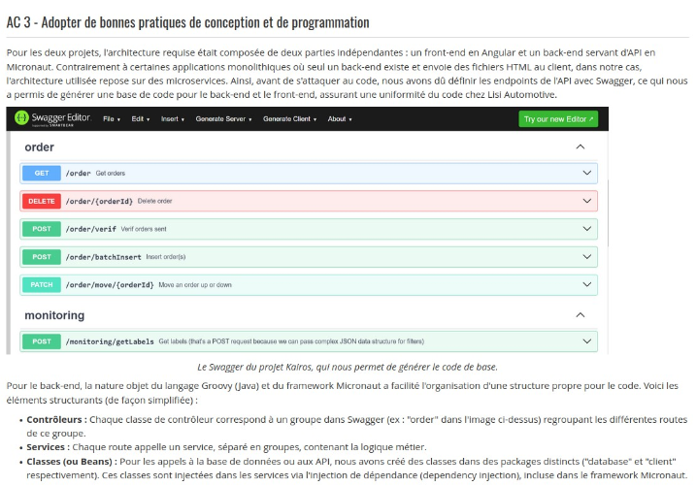Image resolution: width=697 pixels, height=486 pixels.
Task: Expand the DELETE /order/{orderId} endpoint arrow
Action: tap(586, 201)
